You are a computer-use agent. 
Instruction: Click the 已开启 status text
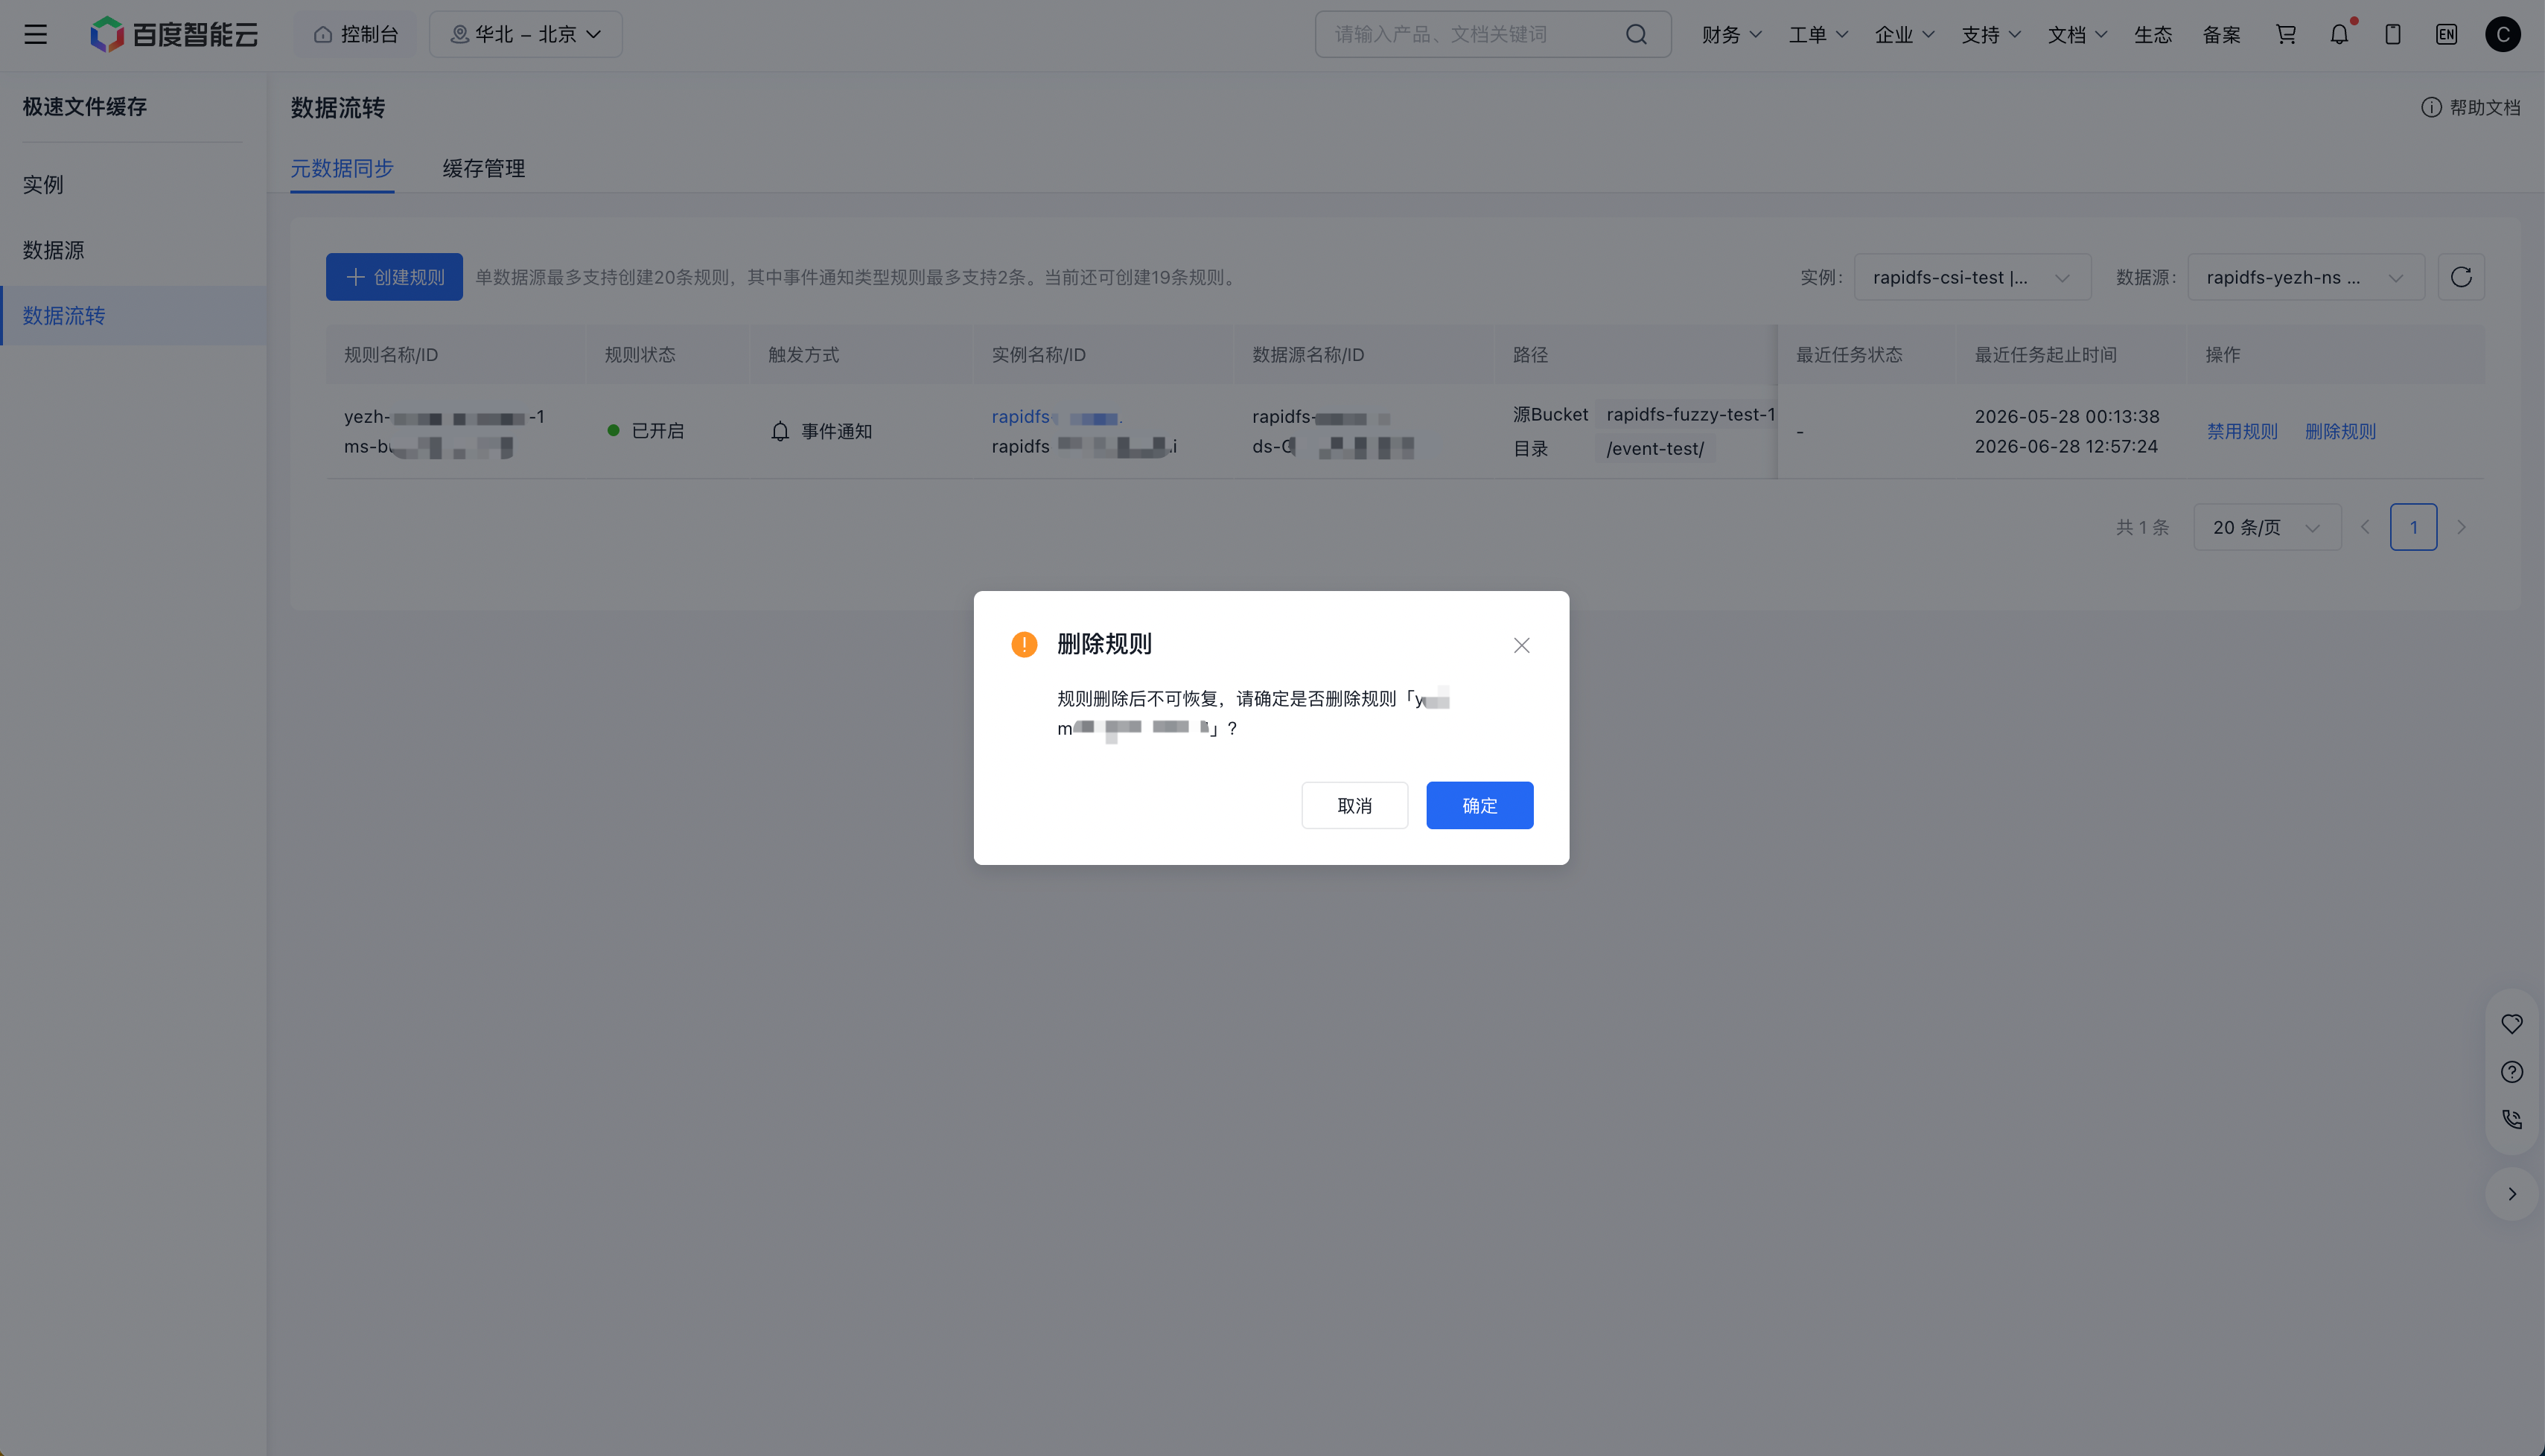657,431
